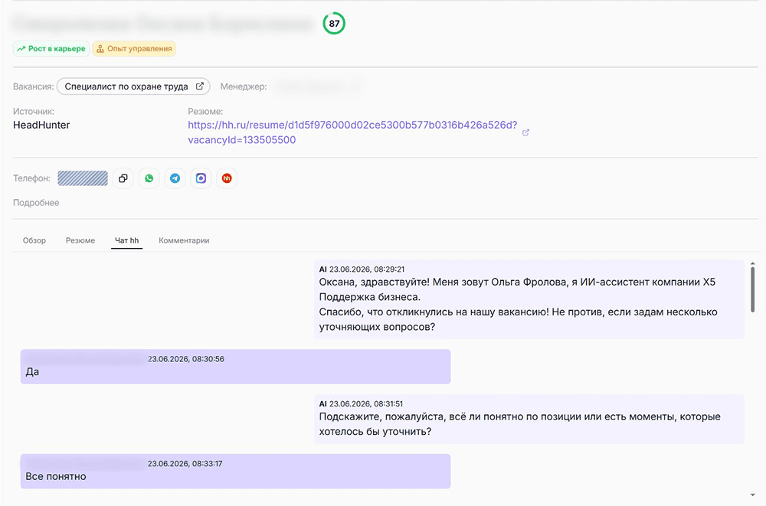
Task: Open the hh.ru resume link
Action: [x=352, y=132]
